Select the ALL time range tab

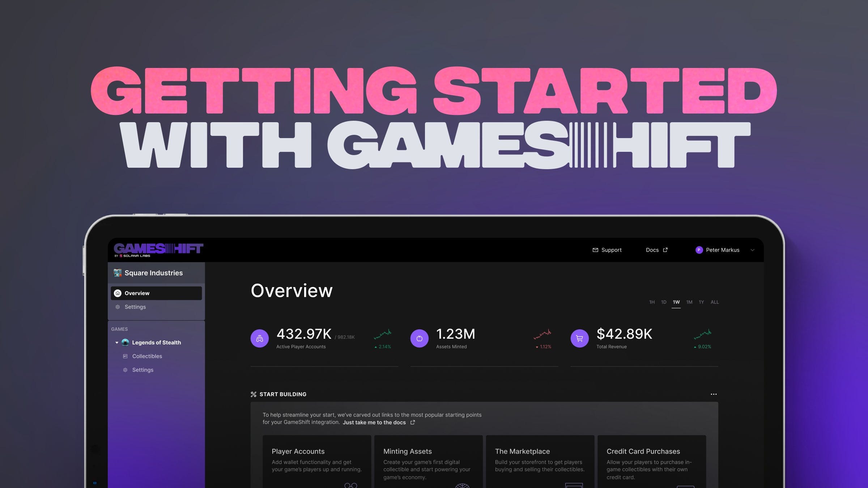pyautogui.click(x=714, y=302)
